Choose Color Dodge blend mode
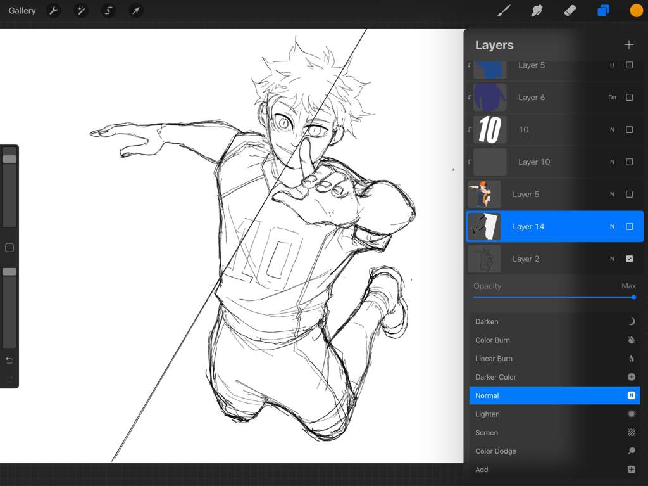The image size is (648, 486). (x=554, y=451)
